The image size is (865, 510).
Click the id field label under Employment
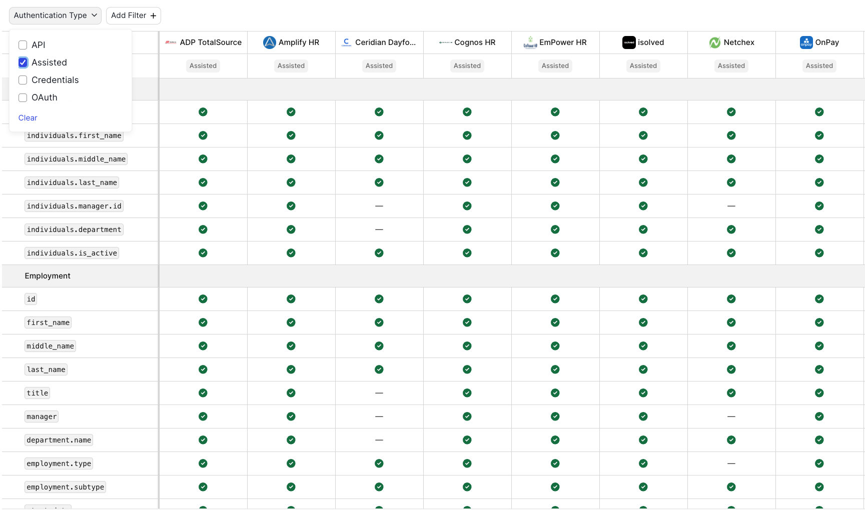31,299
